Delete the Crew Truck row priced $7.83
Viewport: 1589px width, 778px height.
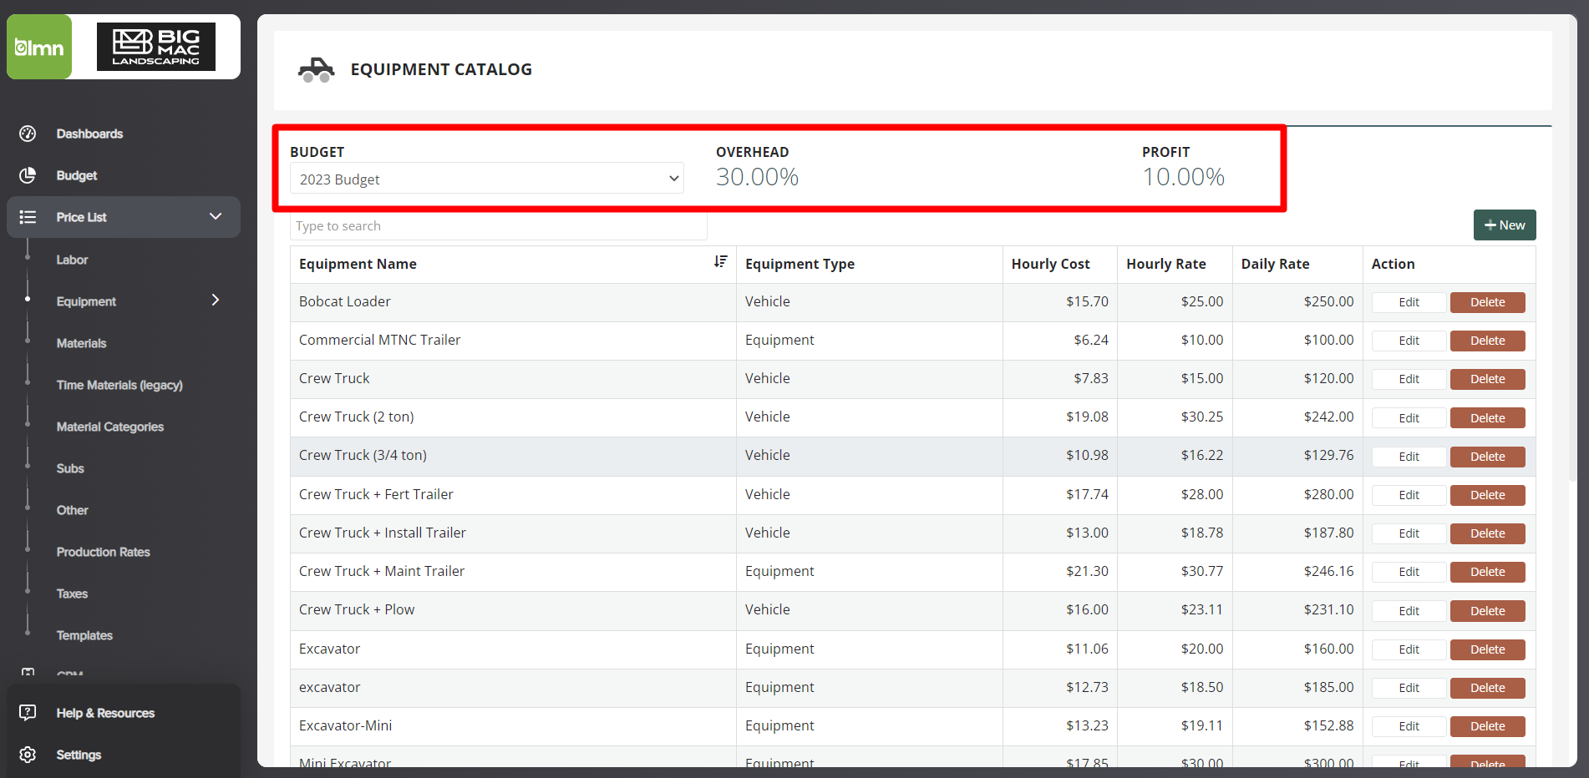click(x=1487, y=379)
